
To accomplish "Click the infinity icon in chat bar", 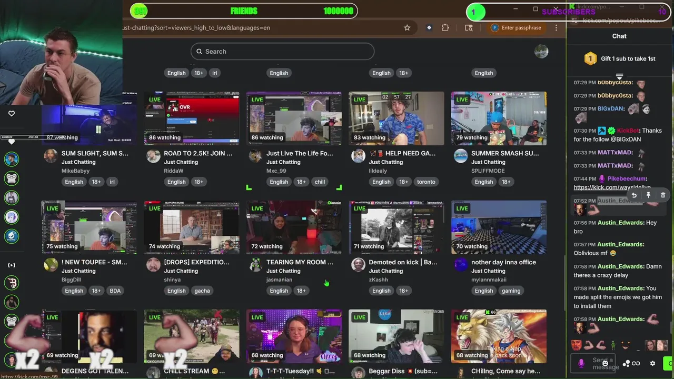I will point(636,364).
